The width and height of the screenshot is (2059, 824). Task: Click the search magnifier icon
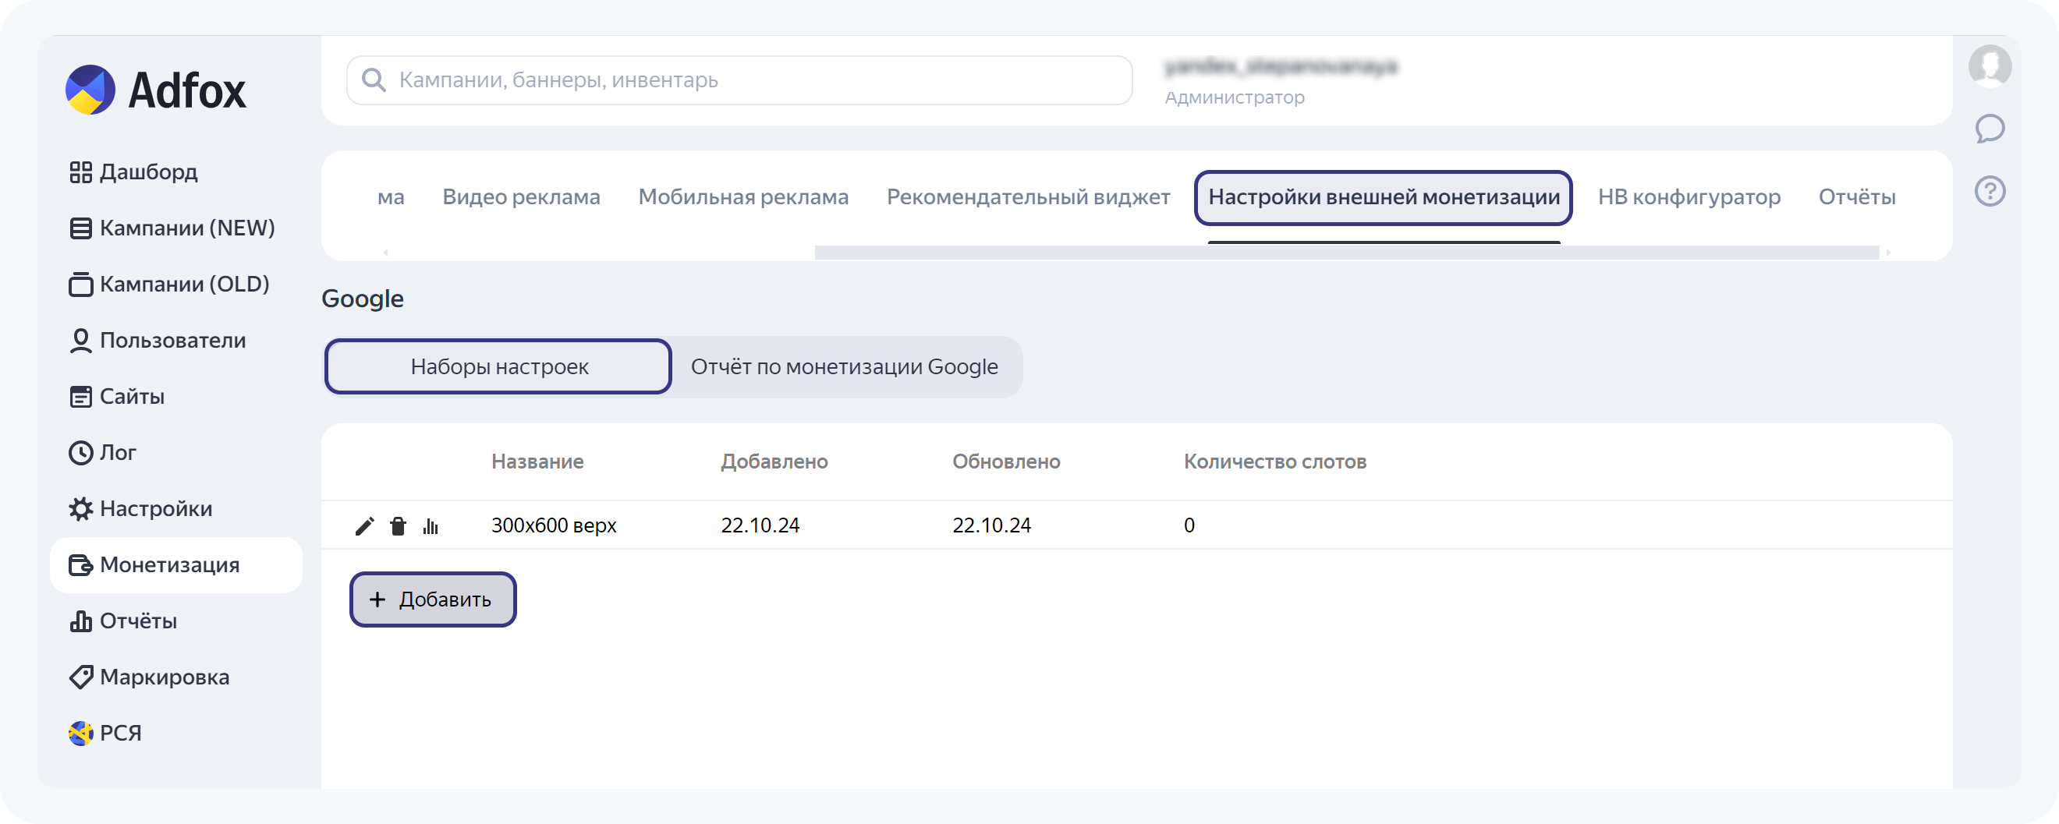click(x=374, y=79)
